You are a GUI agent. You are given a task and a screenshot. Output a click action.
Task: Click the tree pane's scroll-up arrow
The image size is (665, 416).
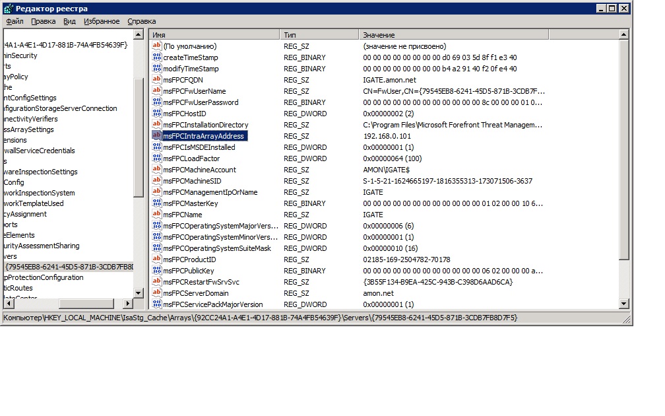pyautogui.click(x=139, y=35)
